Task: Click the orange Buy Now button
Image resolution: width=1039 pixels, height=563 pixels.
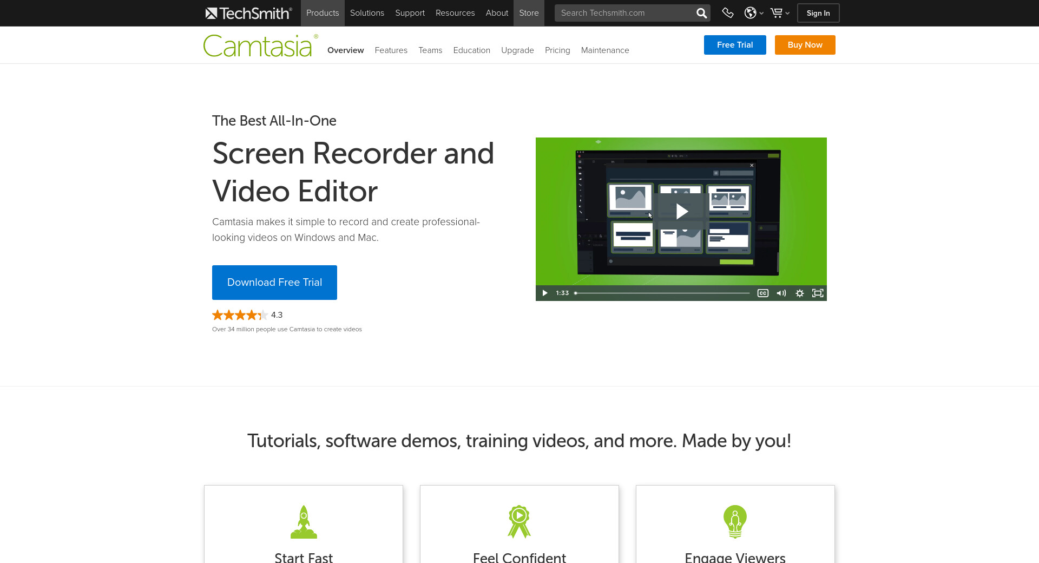Action: click(805, 45)
